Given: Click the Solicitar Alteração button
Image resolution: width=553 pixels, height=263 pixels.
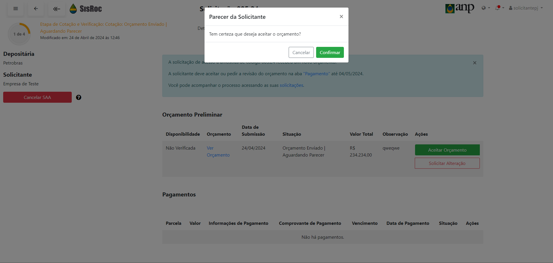Looking at the screenshot, I should tap(447, 163).
